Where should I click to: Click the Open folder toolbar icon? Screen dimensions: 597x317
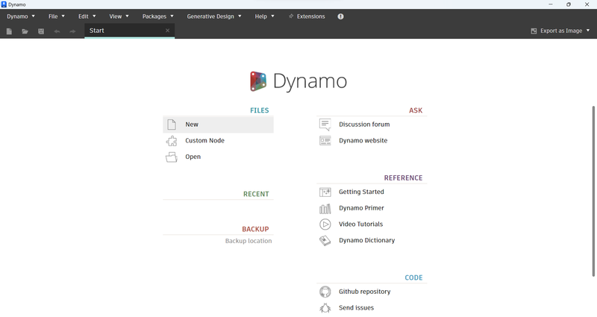tap(25, 31)
